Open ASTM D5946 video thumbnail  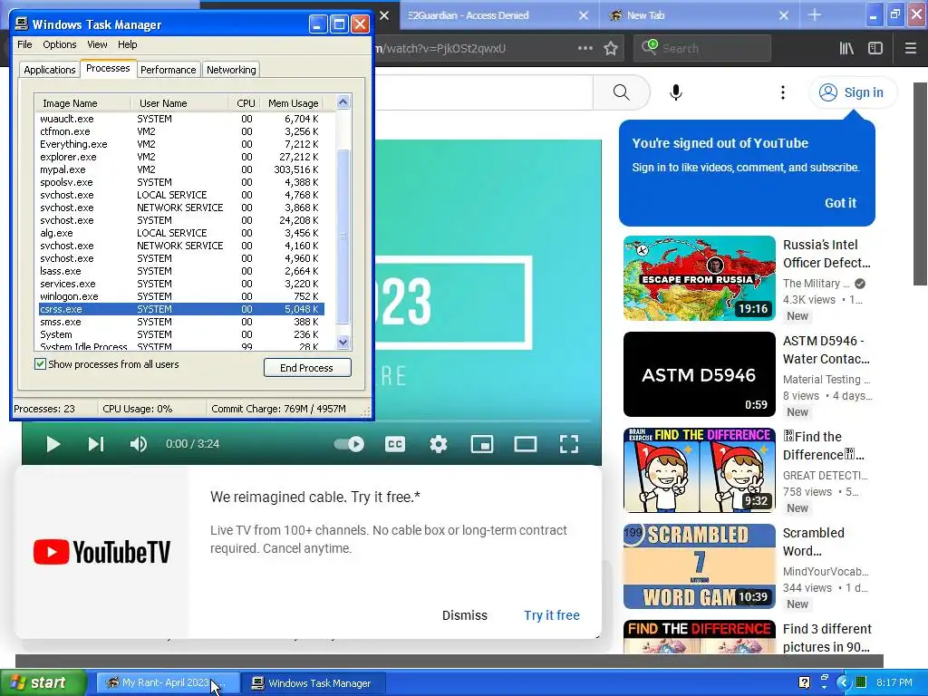[700, 374]
